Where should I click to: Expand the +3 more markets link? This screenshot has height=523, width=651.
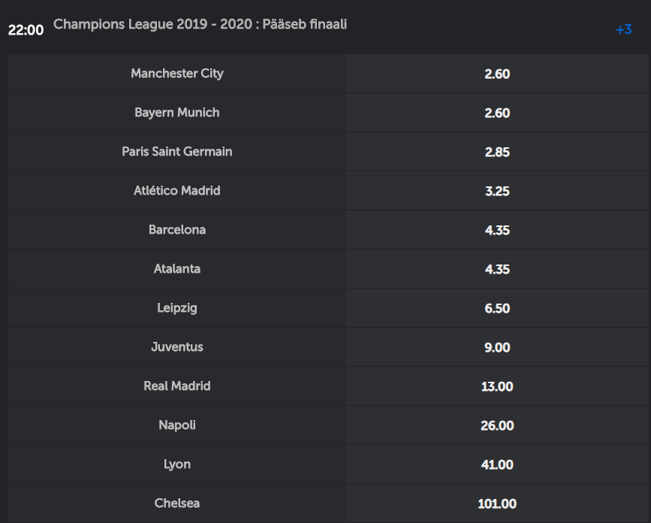[x=624, y=29]
